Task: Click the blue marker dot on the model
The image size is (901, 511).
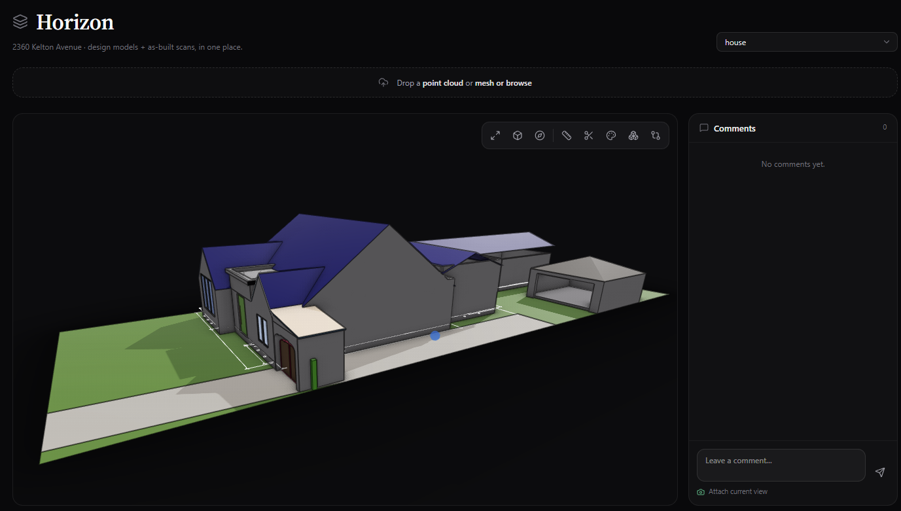Action: (435, 336)
